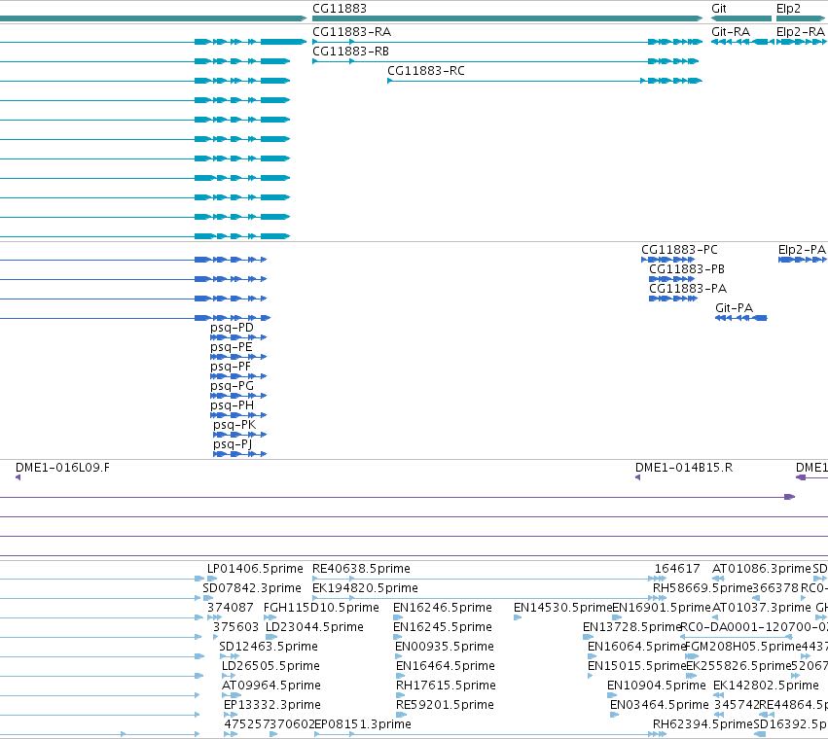Click the EN16245.5prime EST label
This screenshot has width=828, height=739.
coord(443,627)
